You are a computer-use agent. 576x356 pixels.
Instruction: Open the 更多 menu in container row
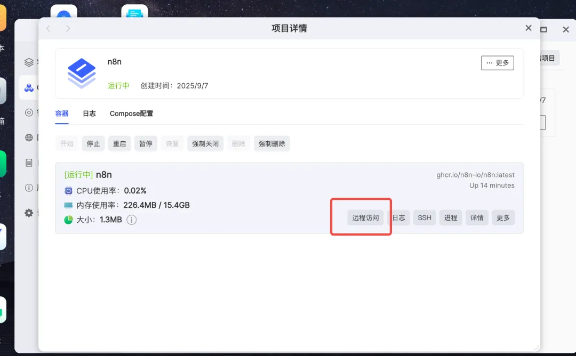[x=503, y=217]
